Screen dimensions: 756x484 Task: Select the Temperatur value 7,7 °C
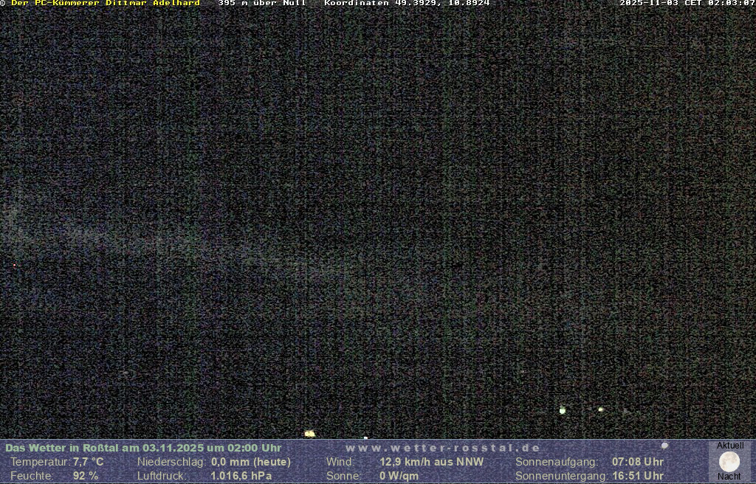pyautogui.click(x=88, y=462)
